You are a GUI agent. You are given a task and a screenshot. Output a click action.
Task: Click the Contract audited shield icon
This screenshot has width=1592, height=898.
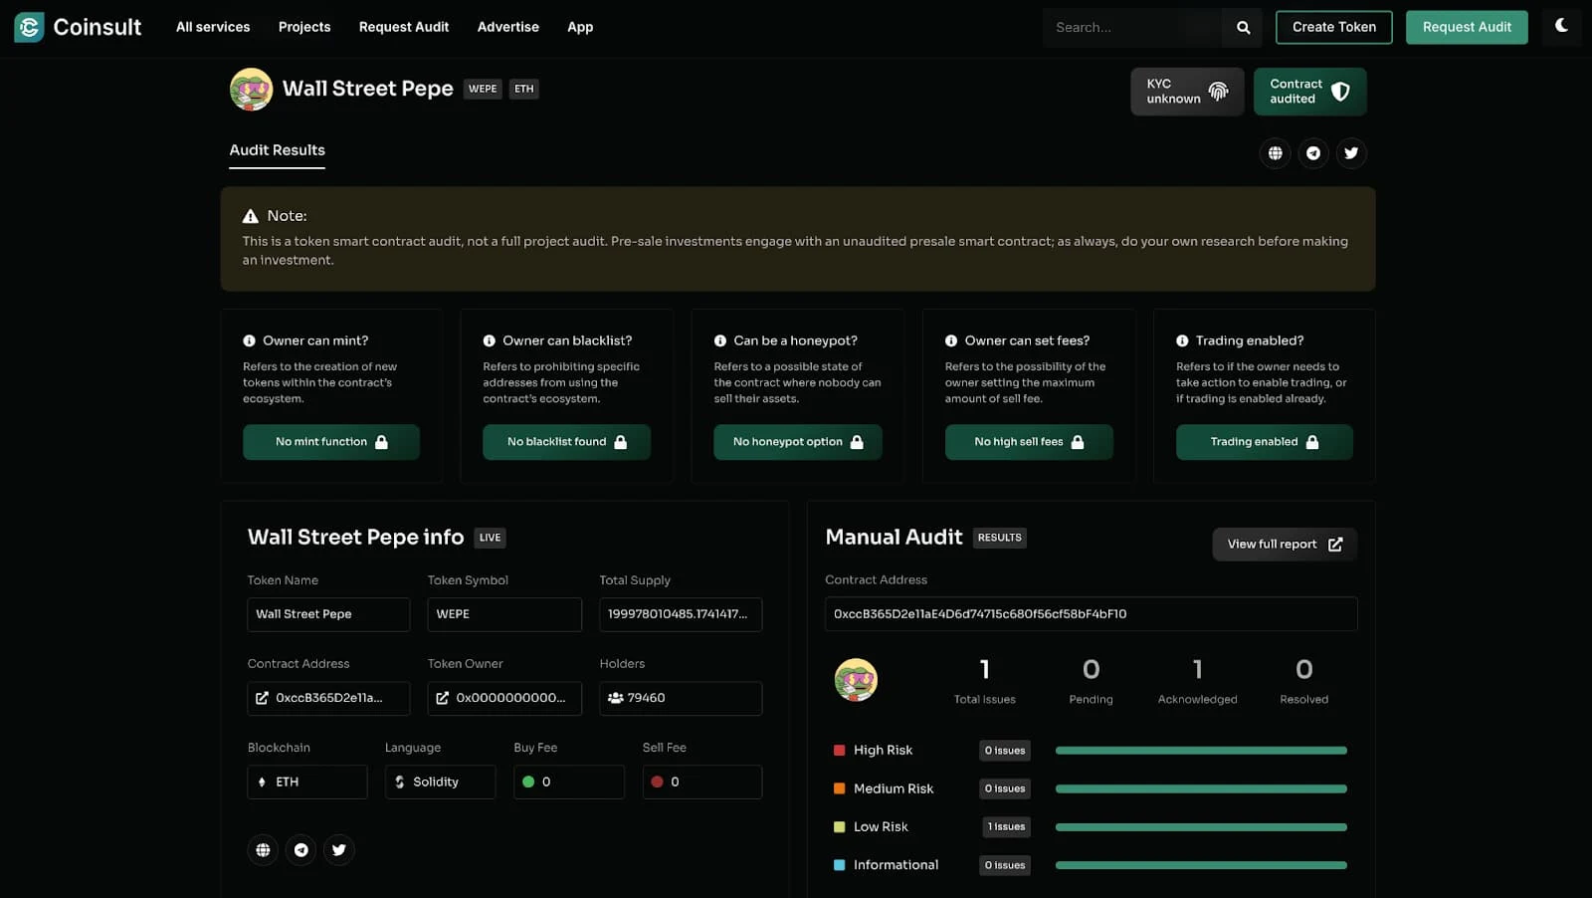1340,92
